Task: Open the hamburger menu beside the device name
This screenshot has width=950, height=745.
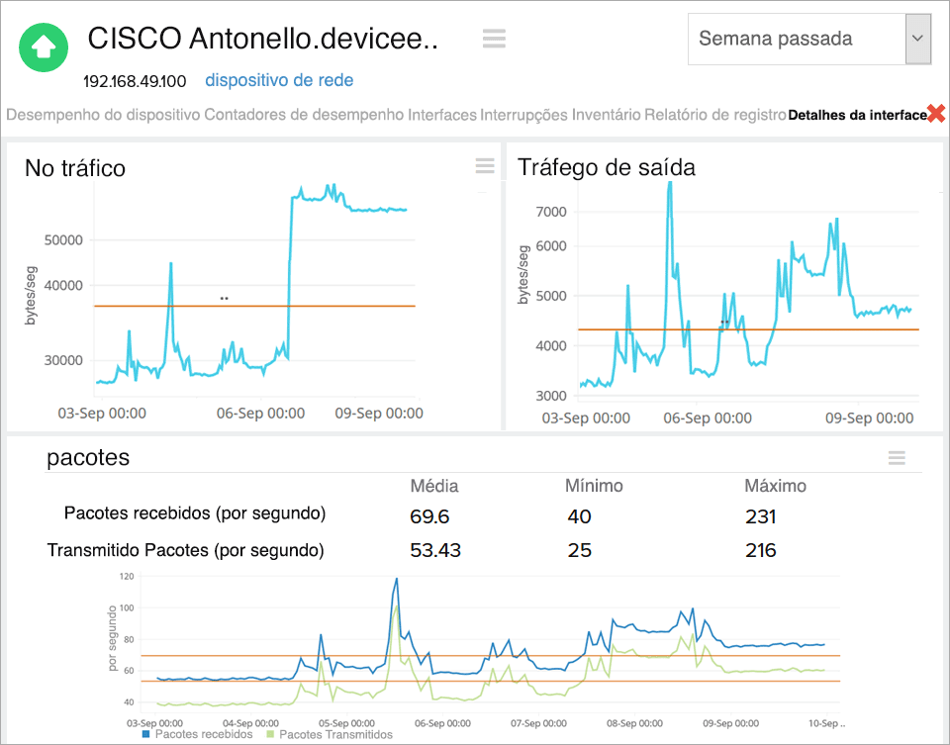Action: pyautogui.click(x=494, y=40)
